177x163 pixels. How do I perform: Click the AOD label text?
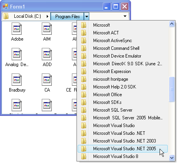47,65
